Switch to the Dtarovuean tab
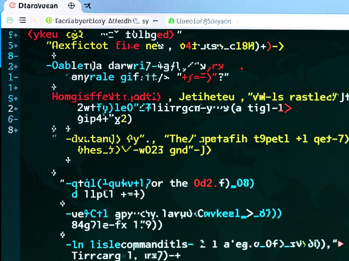The image size is (349, 261). coord(38,6)
